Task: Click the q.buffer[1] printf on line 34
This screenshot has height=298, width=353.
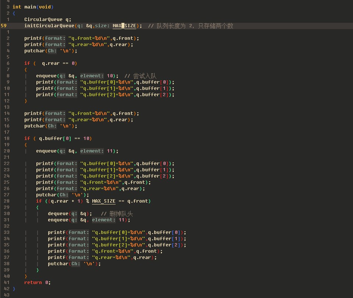Action: [x=117, y=239]
